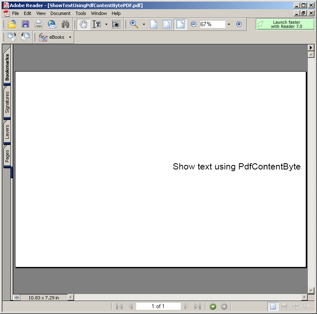This screenshot has height=314, width=317.
Task: Restore the document window in menu bar
Action: (303, 13)
